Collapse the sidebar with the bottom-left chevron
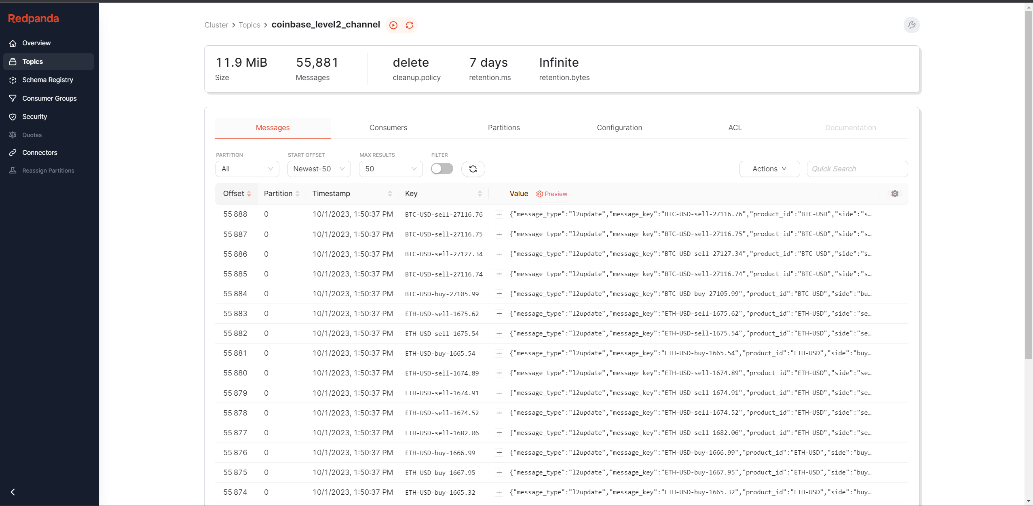This screenshot has height=506, width=1033. pyautogui.click(x=13, y=492)
